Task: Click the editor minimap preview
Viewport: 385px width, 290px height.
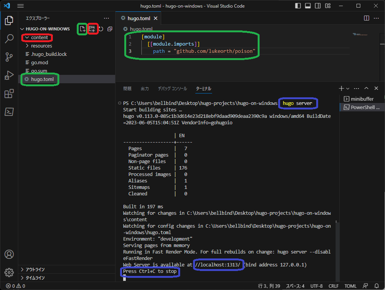Action: 360,34
